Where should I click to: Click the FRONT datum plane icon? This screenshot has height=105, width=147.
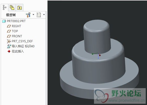9,36
